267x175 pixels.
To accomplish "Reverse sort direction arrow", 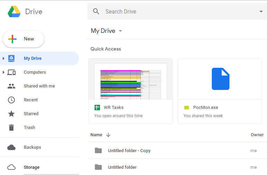I will point(108,135).
